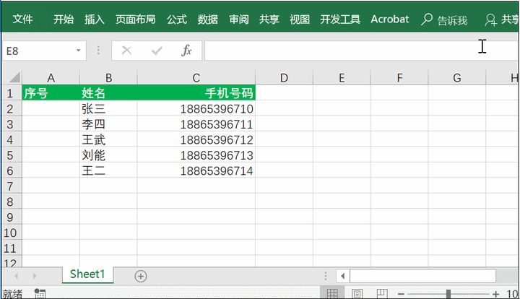
Task: Click the Tell Me search lightbulb icon
Action: click(428, 20)
